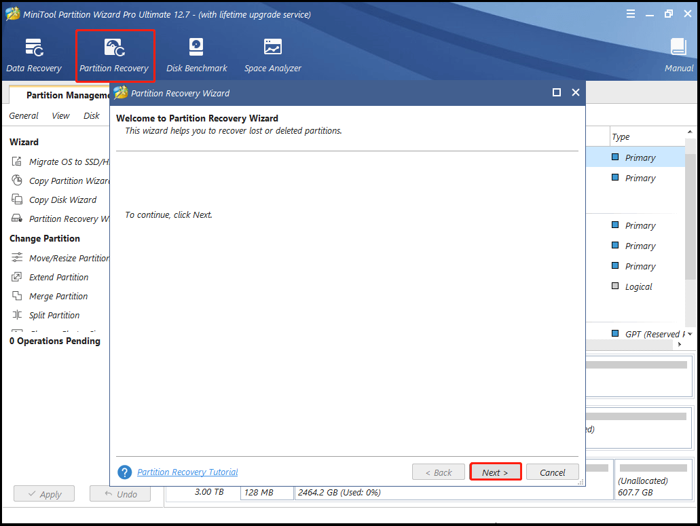Select the 2464.2 GB partition block
This screenshot has width=700, height=526.
click(454, 492)
